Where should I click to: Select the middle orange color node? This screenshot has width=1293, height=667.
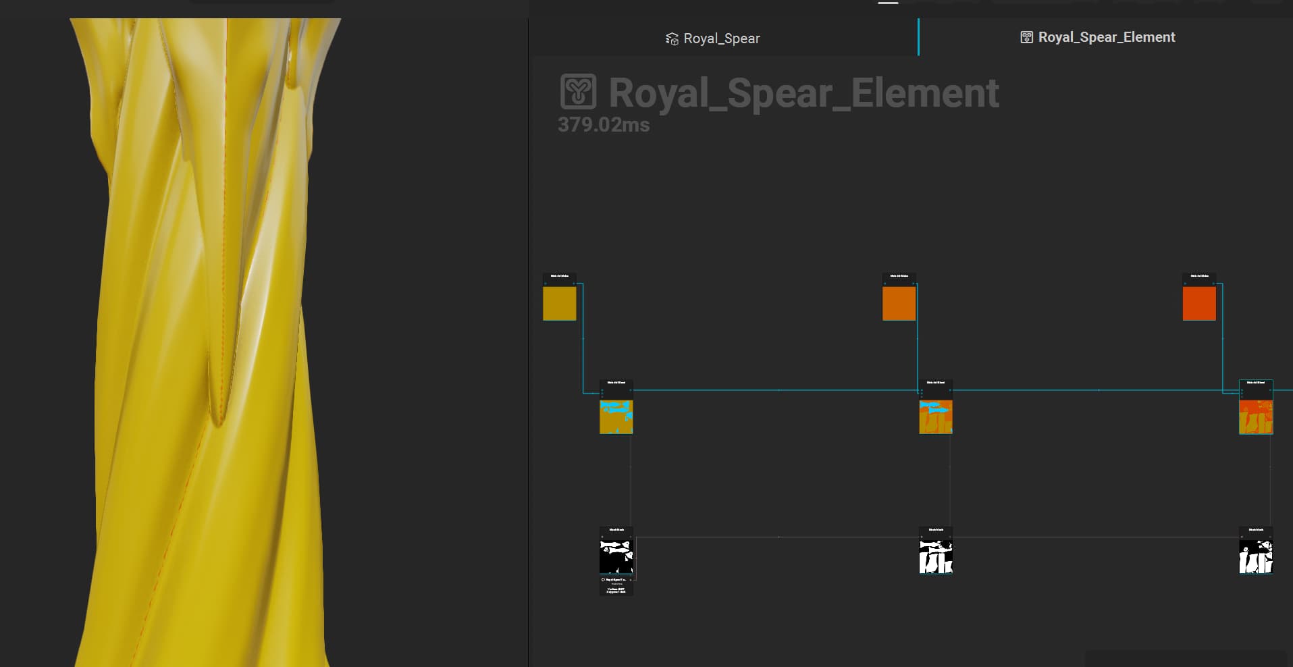[899, 303]
